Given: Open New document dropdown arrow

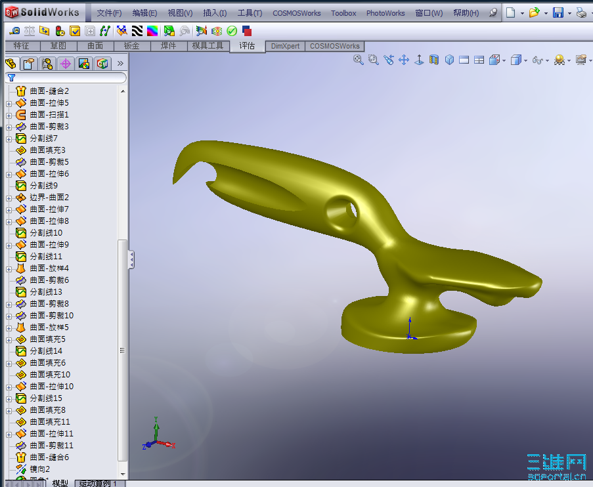Looking at the screenshot, I should [522, 13].
